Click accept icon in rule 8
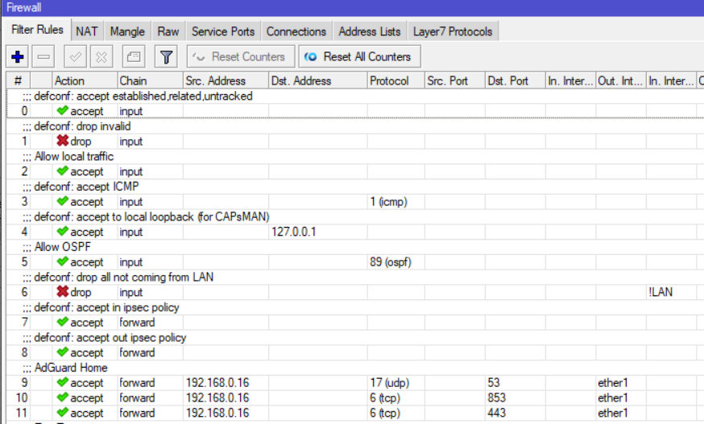This screenshot has width=704, height=424. pyautogui.click(x=62, y=352)
